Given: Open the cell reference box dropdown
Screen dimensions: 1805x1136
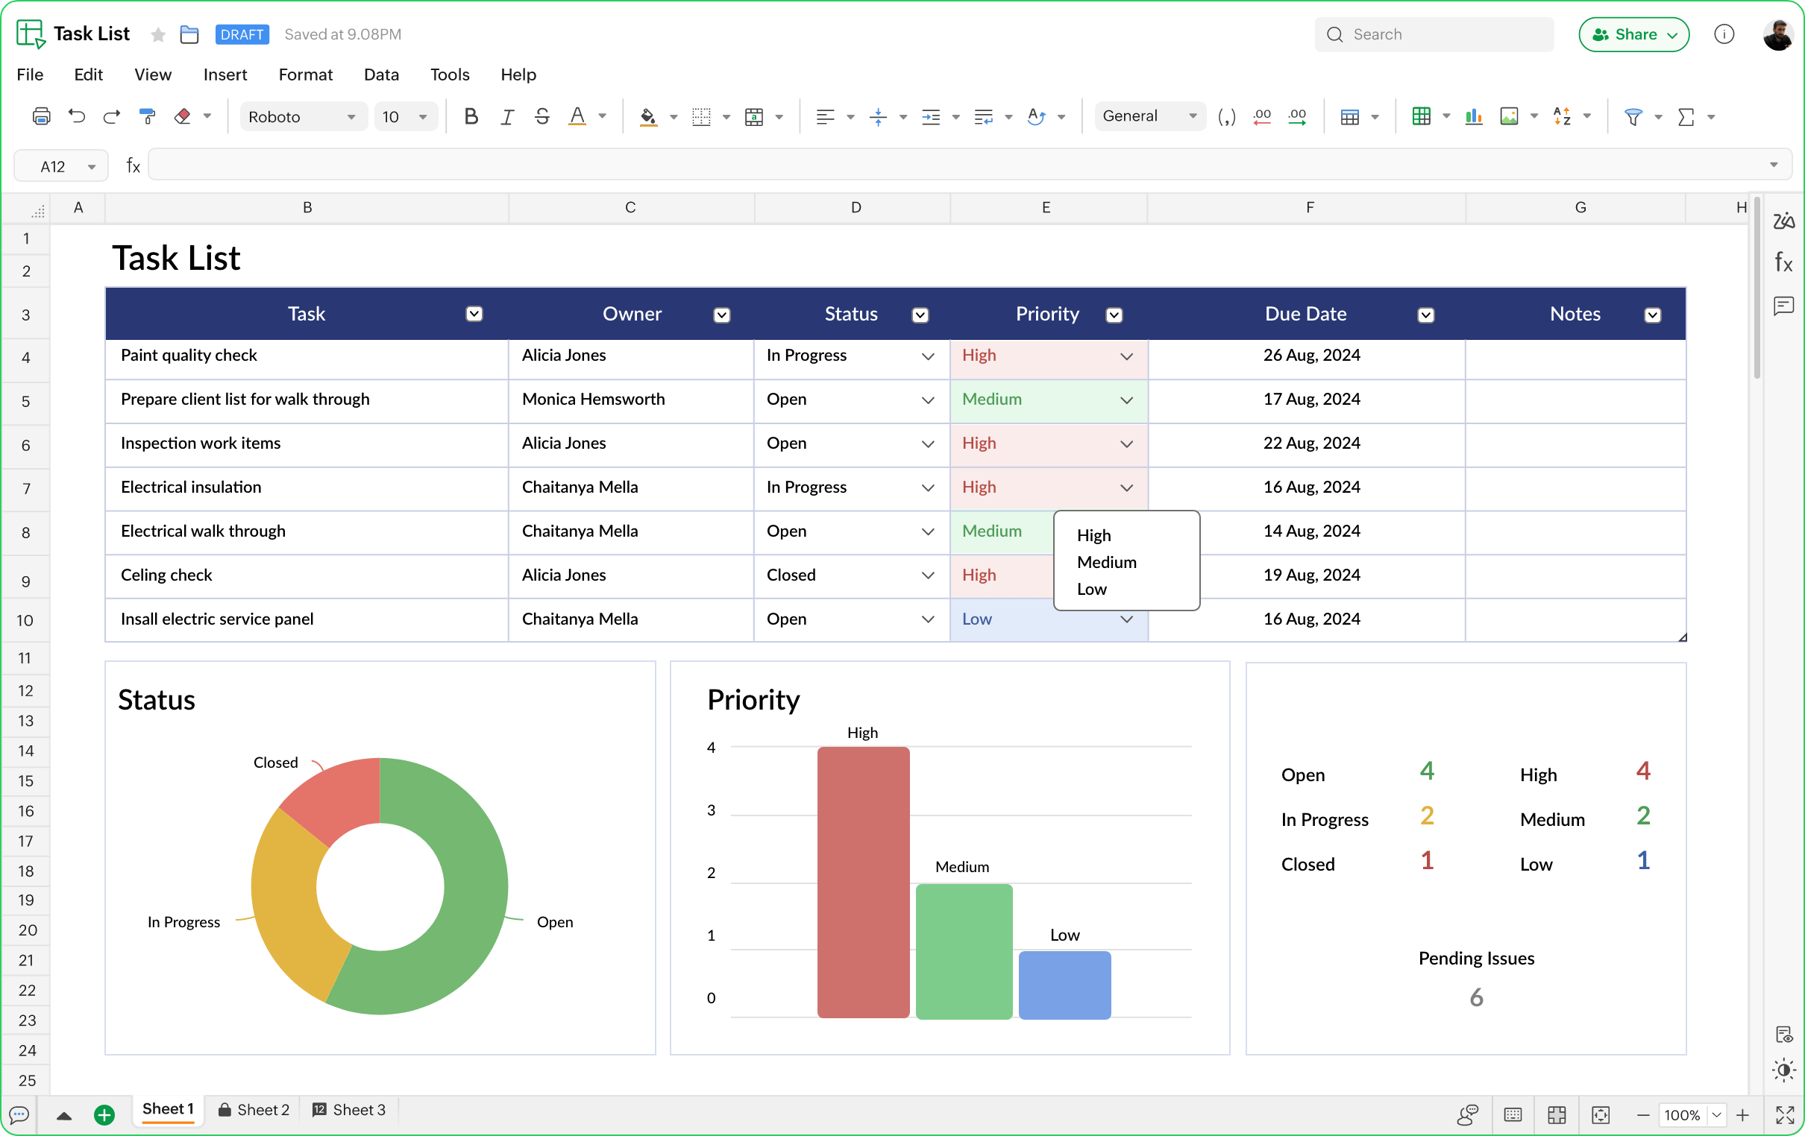Looking at the screenshot, I should click(93, 165).
